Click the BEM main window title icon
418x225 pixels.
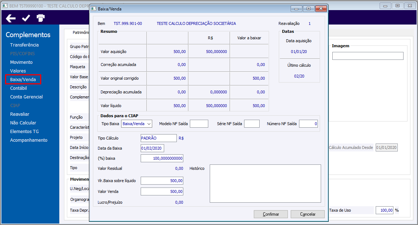(5, 5)
